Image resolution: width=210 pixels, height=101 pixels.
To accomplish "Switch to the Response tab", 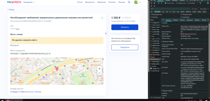I will (x=190, y=20).
